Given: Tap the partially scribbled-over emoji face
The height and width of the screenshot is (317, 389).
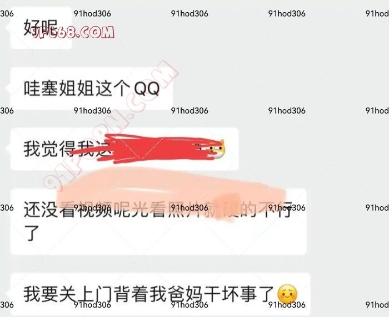Looking at the screenshot, I should pyautogui.click(x=217, y=149).
